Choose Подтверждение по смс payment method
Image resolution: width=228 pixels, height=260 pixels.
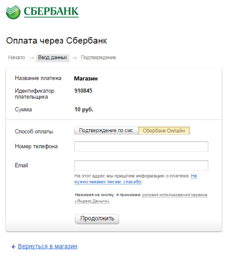pos(106,131)
